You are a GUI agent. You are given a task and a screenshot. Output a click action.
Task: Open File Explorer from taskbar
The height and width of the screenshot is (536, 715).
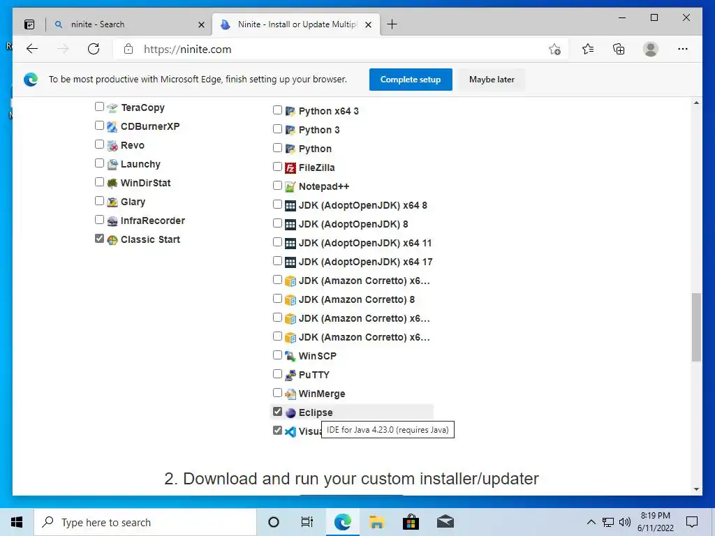click(376, 522)
